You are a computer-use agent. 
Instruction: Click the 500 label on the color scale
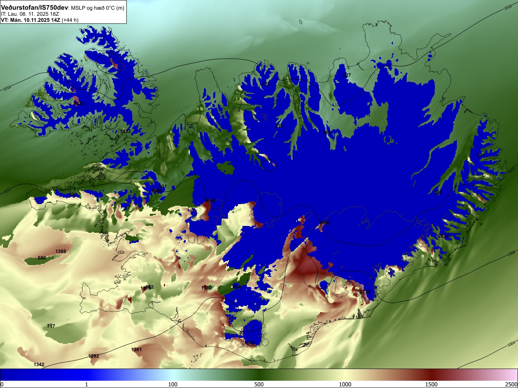click(x=259, y=384)
